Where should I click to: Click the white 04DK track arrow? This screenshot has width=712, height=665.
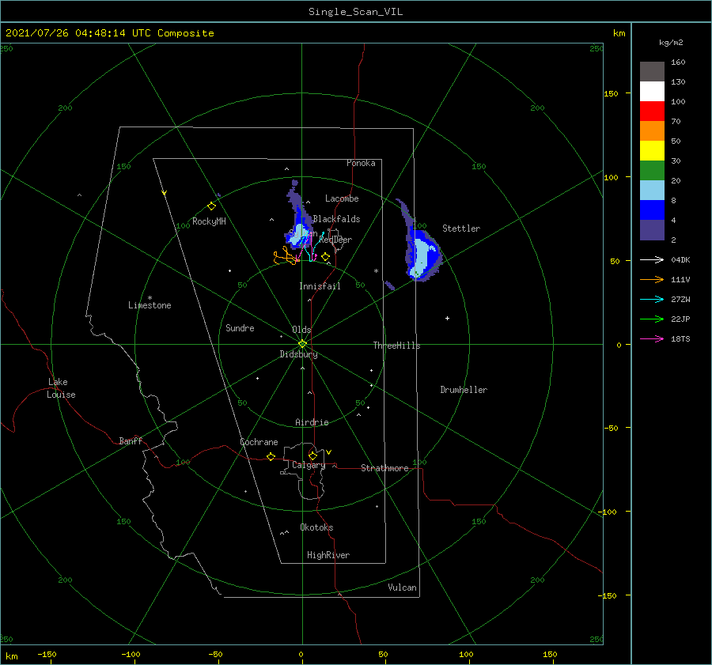(652, 259)
